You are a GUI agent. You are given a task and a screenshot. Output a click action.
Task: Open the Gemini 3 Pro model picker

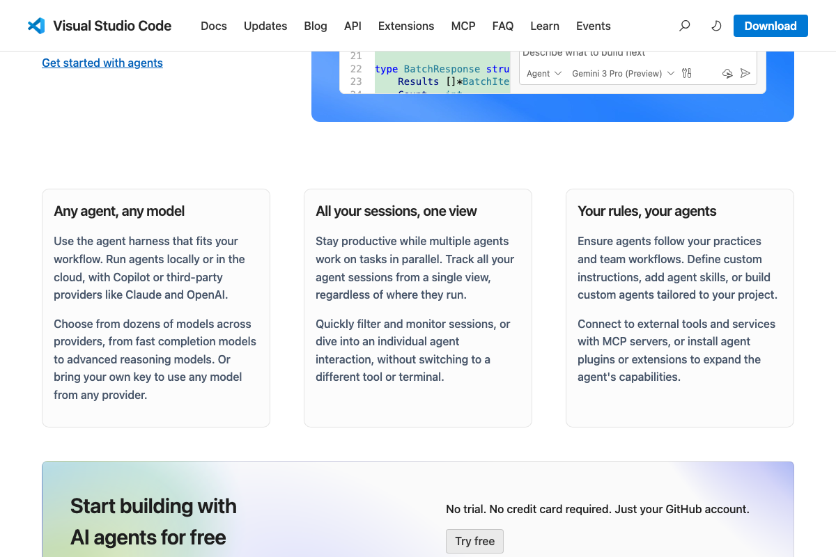(x=618, y=73)
